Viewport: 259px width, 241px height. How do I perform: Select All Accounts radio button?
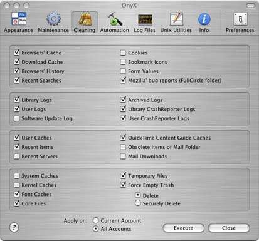[95, 228]
